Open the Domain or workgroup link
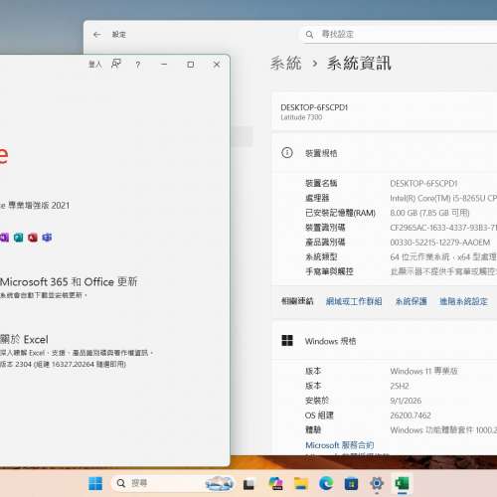Screen dimensions: 497x497 click(x=354, y=301)
